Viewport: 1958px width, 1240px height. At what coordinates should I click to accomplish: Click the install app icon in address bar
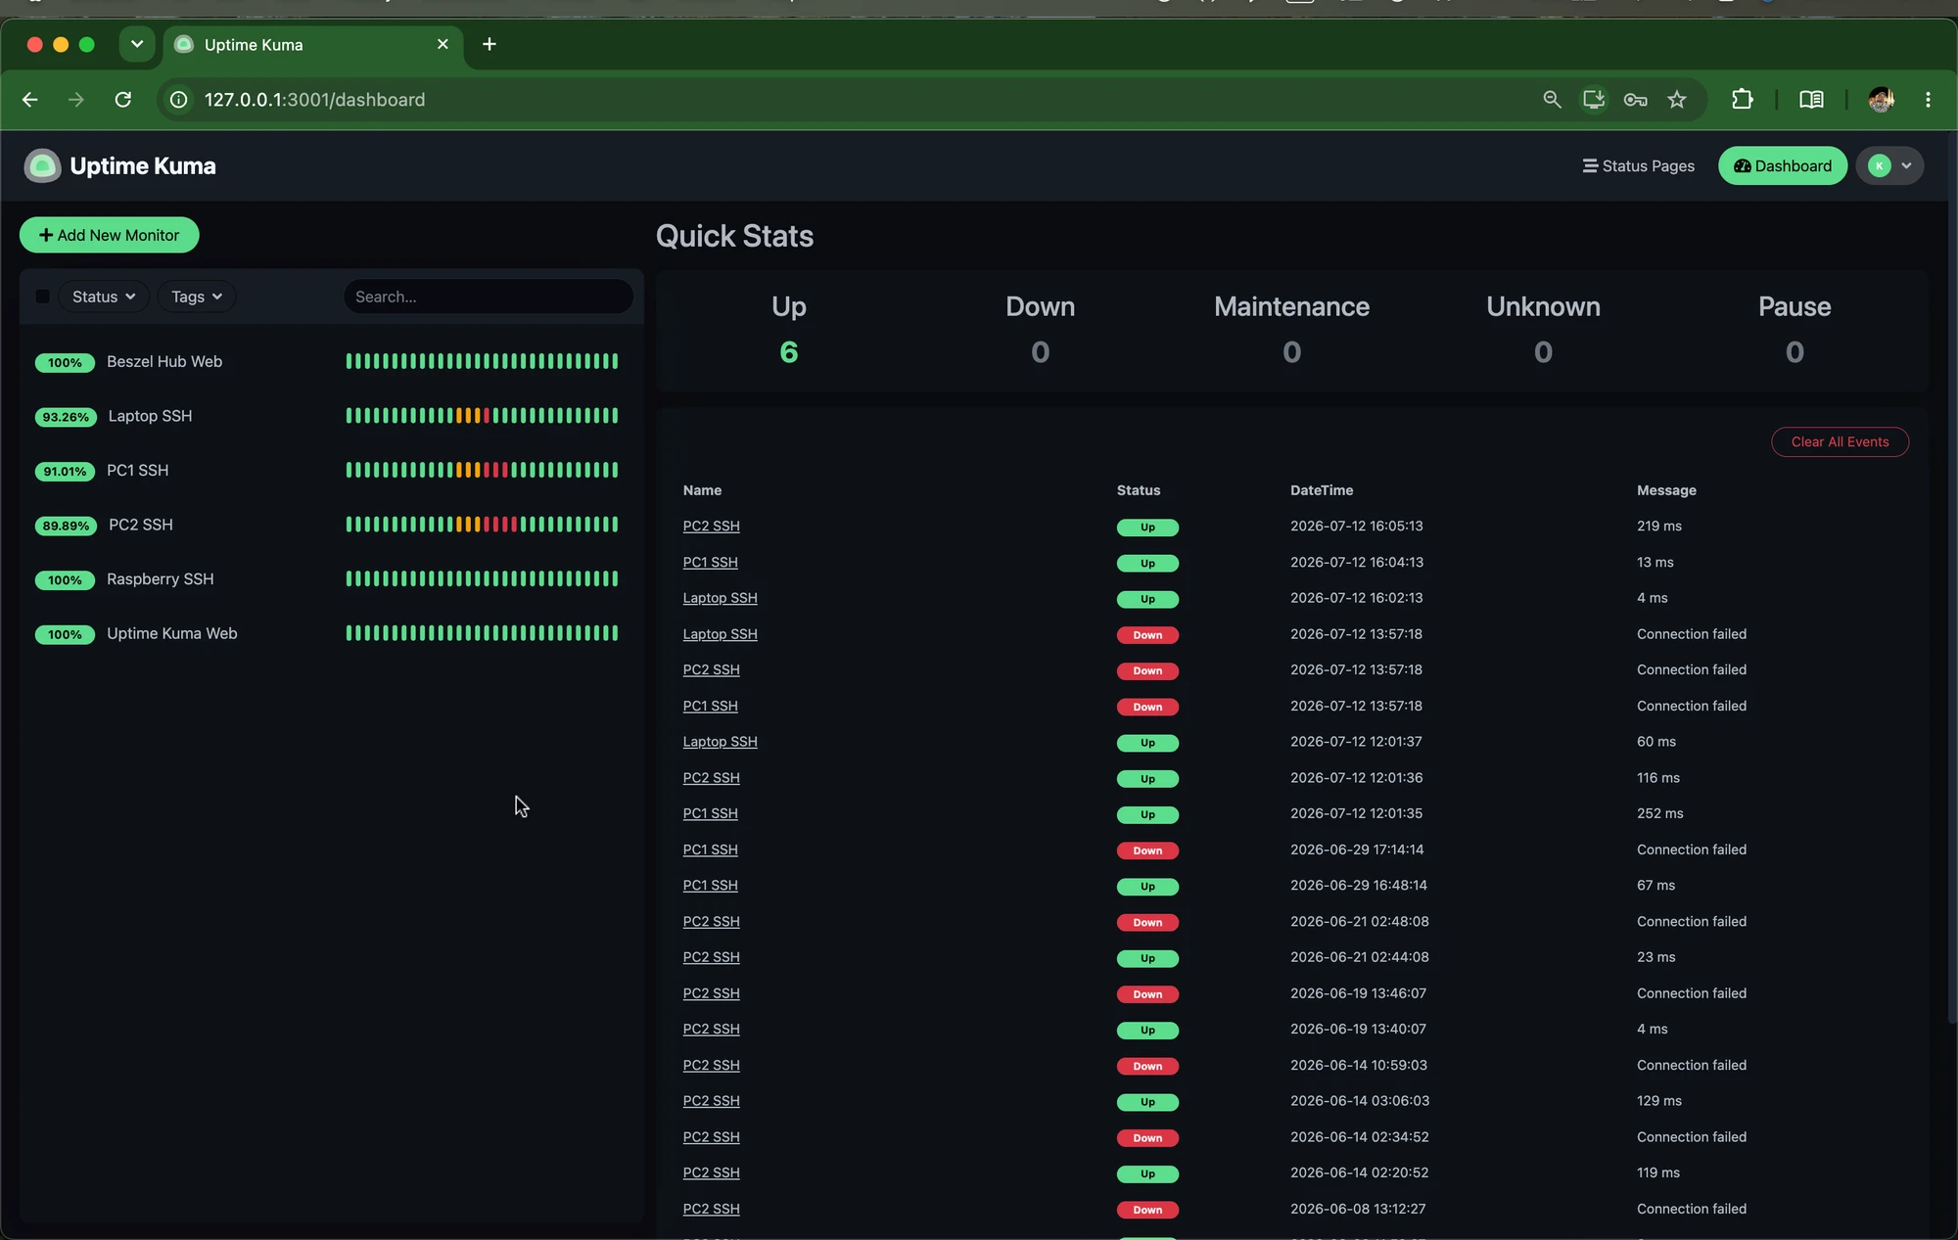click(x=1594, y=100)
